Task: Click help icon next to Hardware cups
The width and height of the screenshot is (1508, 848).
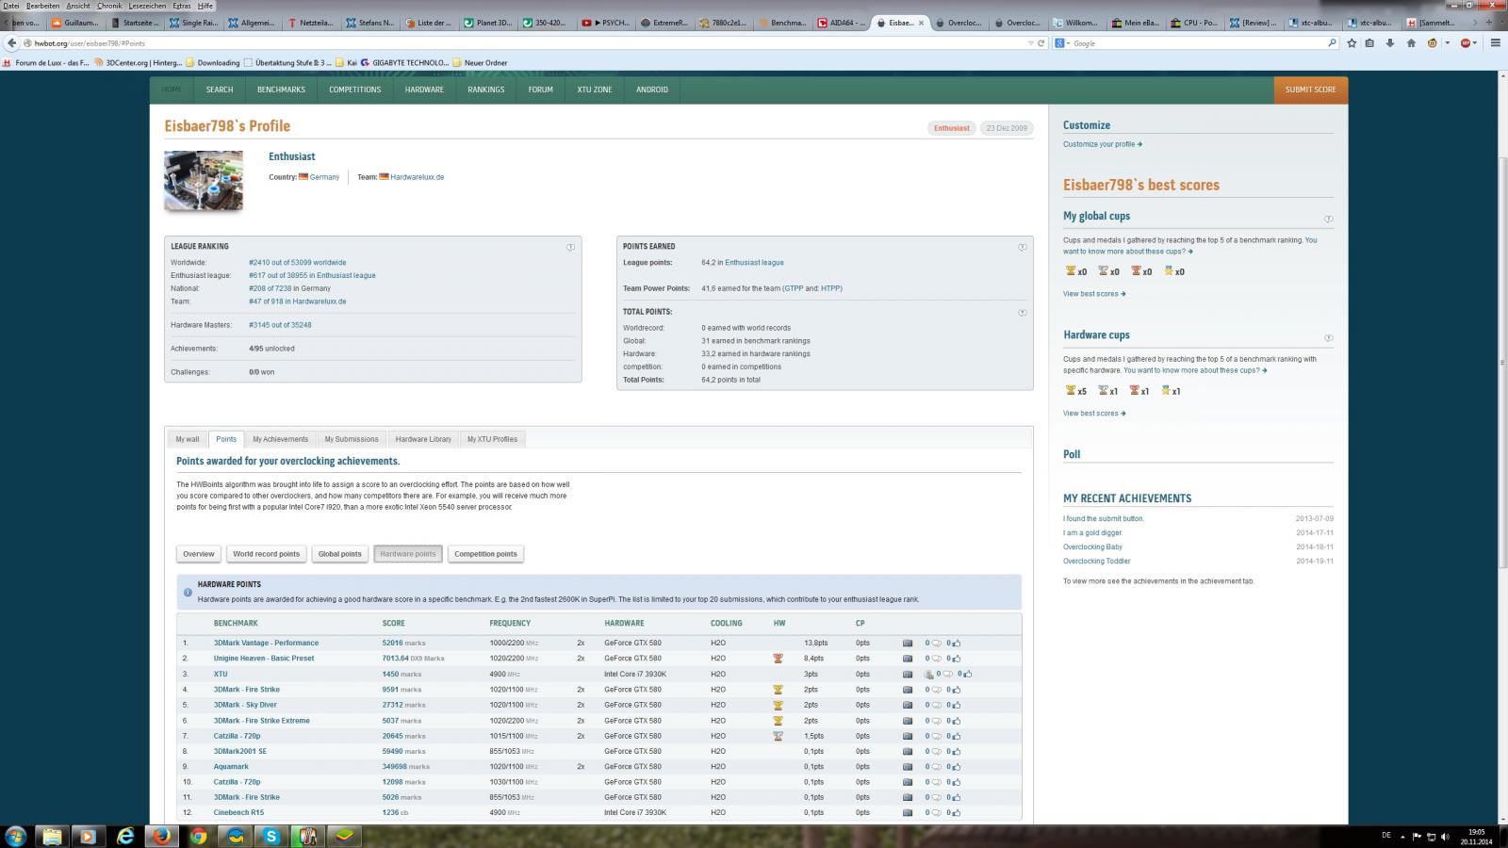Action: (1328, 337)
